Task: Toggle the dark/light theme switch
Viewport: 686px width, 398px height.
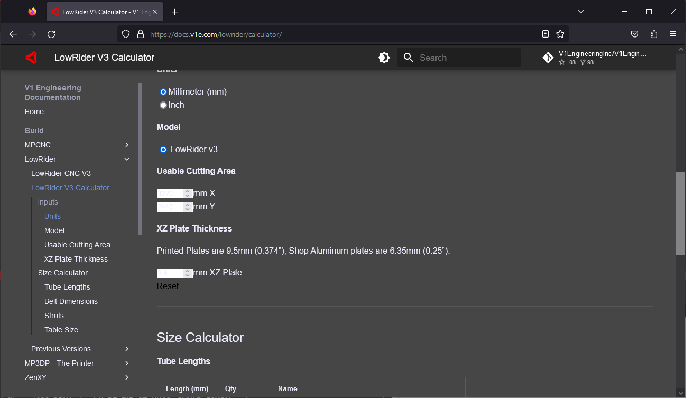Action: tap(384, 58)
